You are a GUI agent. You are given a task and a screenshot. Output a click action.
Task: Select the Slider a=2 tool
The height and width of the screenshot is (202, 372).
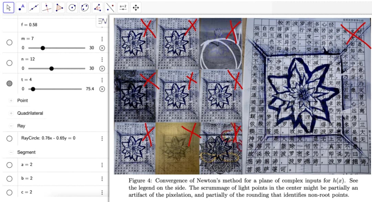point(123,8)
